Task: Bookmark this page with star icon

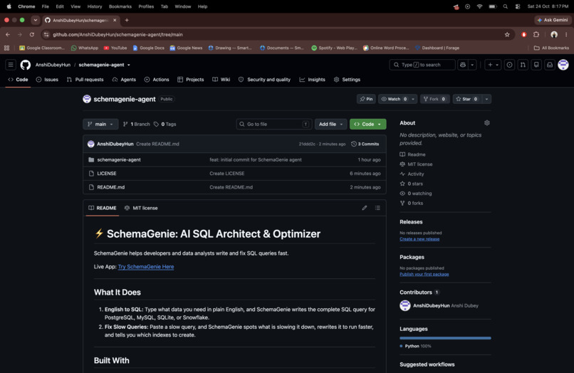Action: (x=507, y=34)
